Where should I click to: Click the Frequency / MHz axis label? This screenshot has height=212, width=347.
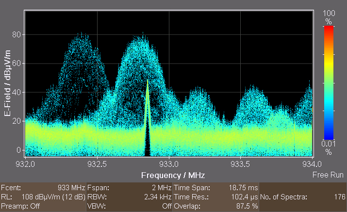click(168, 174)
